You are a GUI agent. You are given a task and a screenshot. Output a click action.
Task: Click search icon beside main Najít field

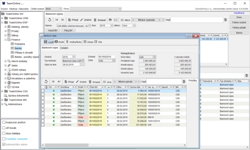(x=225, y=20)
